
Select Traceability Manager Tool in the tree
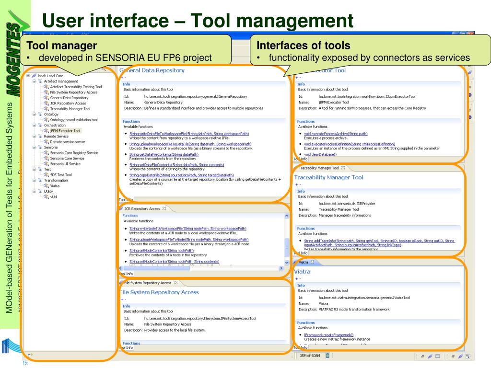70,109
